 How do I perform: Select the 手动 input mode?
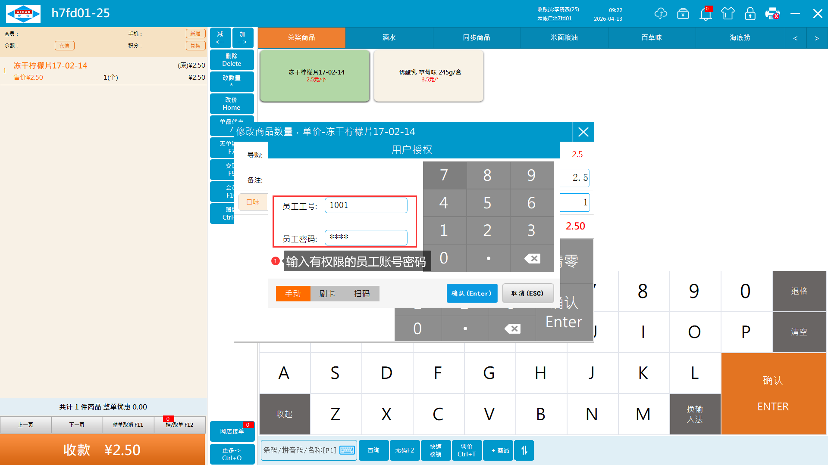click(293, 294)
